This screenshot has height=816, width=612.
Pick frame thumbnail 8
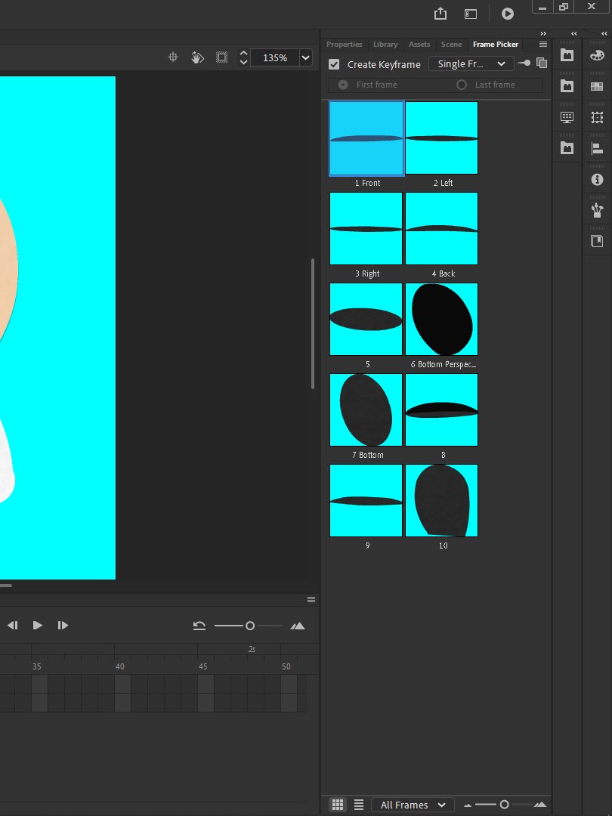pyautogui.click(x=441, y=410)
